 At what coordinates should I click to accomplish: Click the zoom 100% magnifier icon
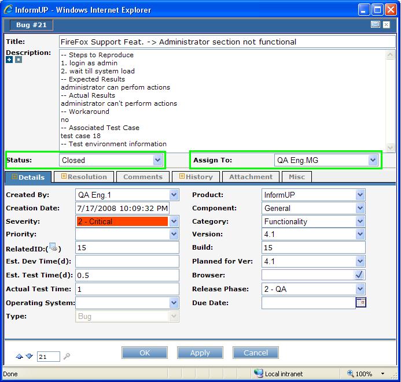(x=350, y=373)
